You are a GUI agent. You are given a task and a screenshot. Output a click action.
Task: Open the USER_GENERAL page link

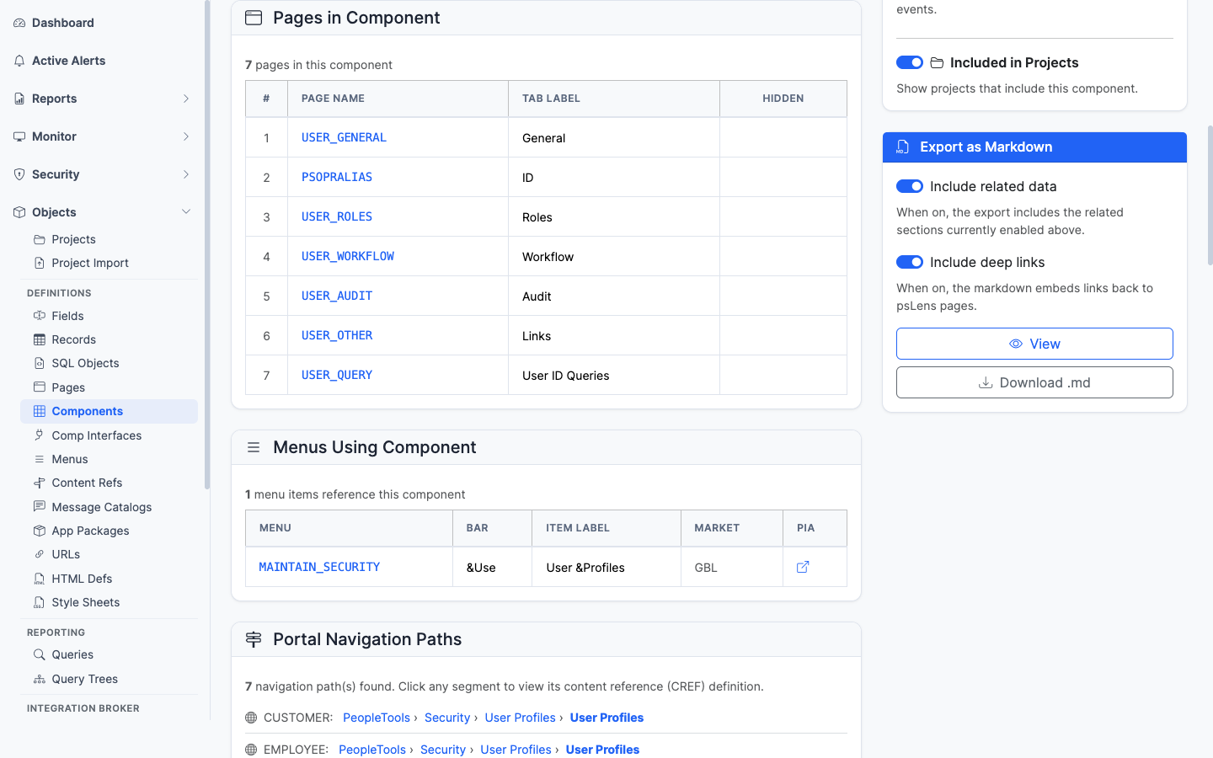[x=344, y=137]
